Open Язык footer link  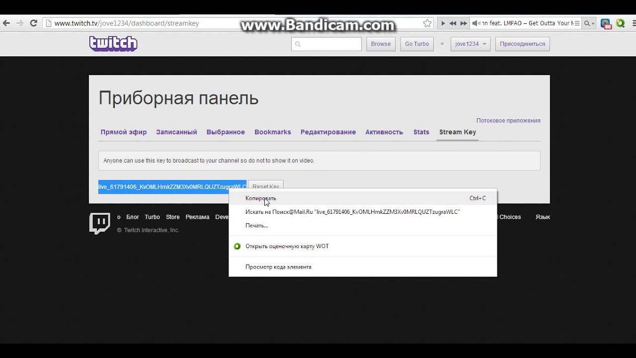(x=543, y=217)
